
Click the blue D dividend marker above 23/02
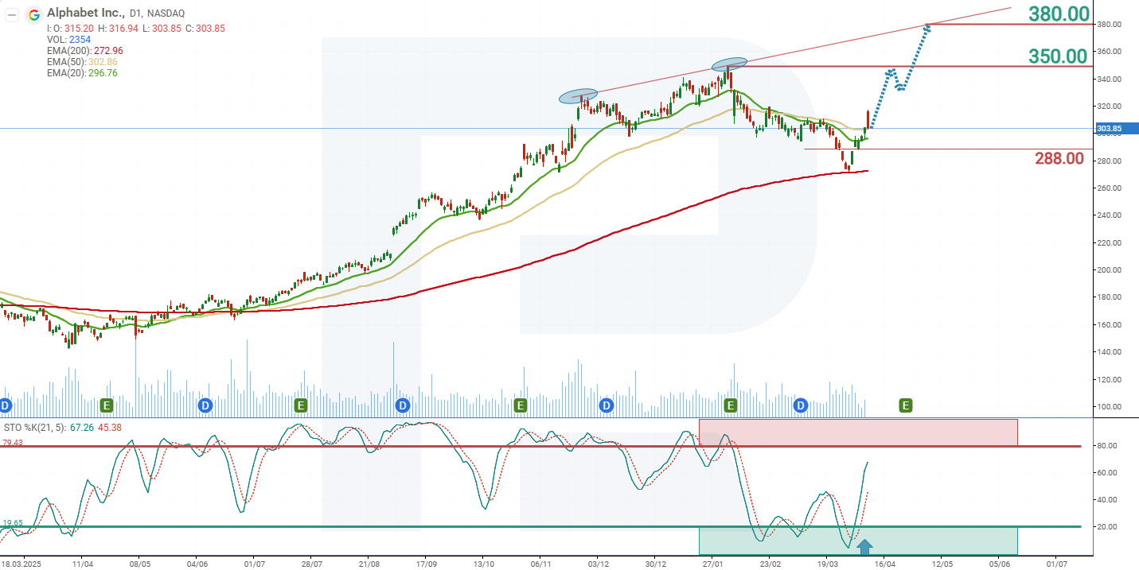(800, 405)
